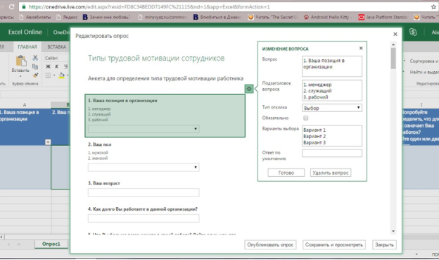Switch to the ВСТАВКА ribbon tab

(x=56, y=47)
